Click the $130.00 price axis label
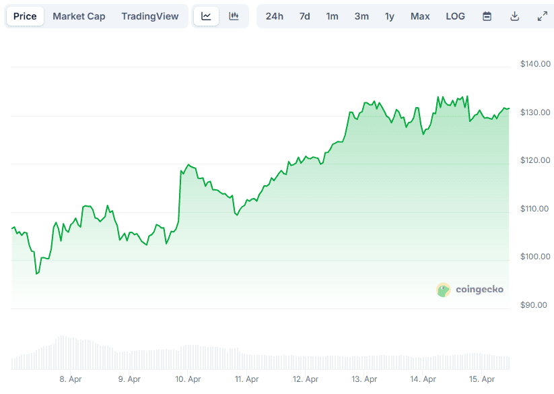The image size is (554, 394). point(535,112)
